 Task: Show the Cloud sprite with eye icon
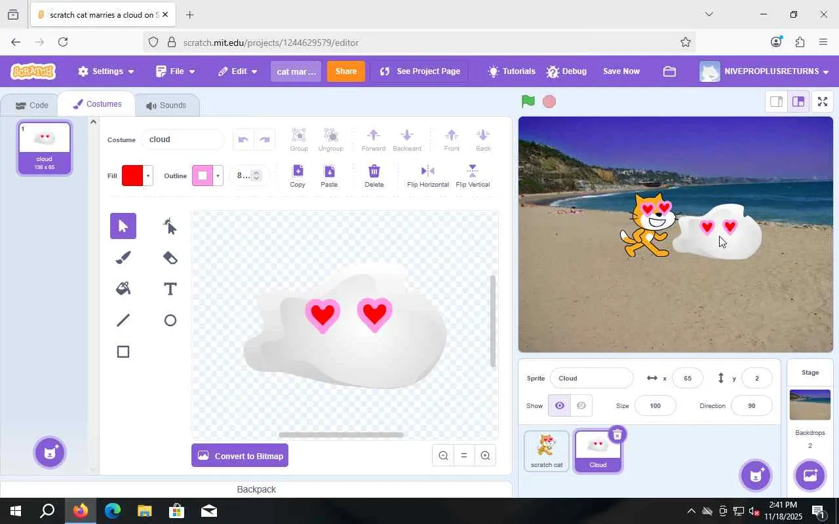pos(559,405)
